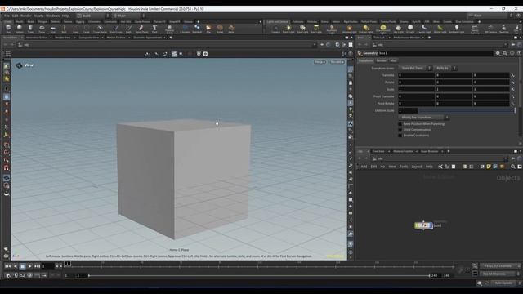Switch to the Performance Monitor tab
523x294 pixels.
tap(406, 38)
